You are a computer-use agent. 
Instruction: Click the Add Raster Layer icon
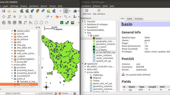(x=27, y=11)
